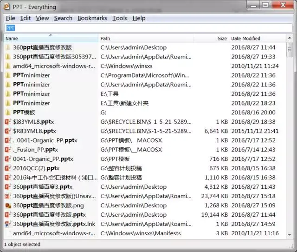Select file name 2016QCC(2).pptx
Image resolution: width=297 pixels, height=252 pixels.
pyautogui.click(x=36, y=168)
